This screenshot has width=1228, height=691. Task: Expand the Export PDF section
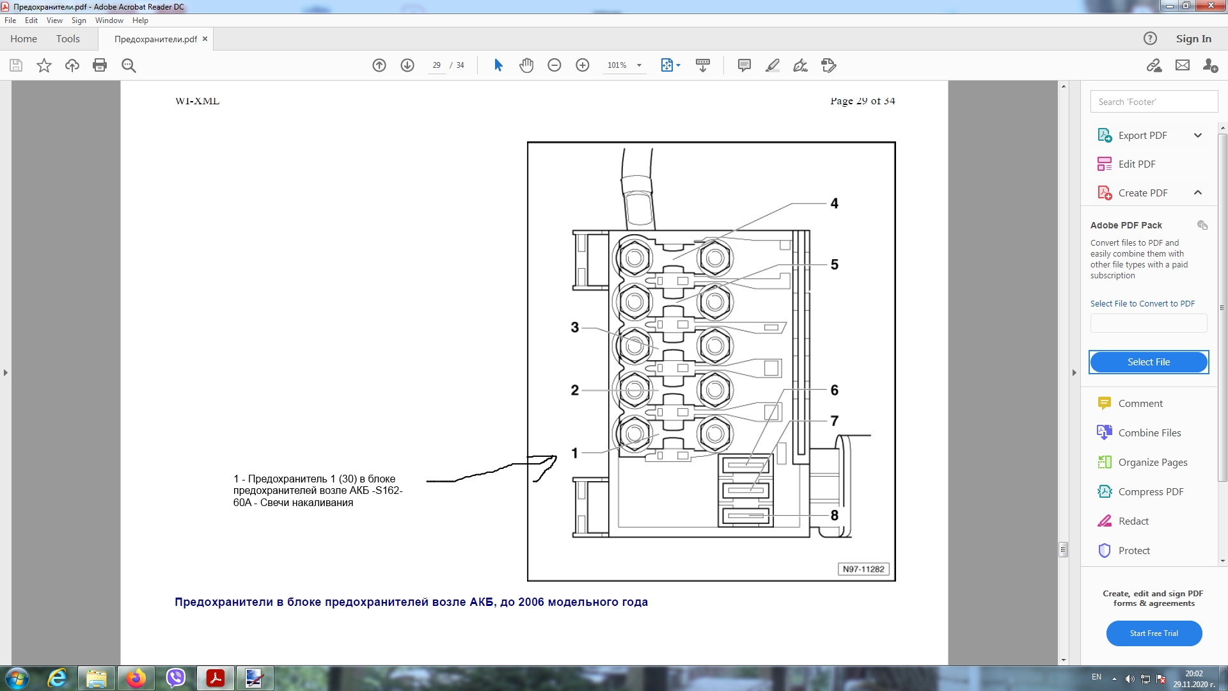coord(1197,135)
